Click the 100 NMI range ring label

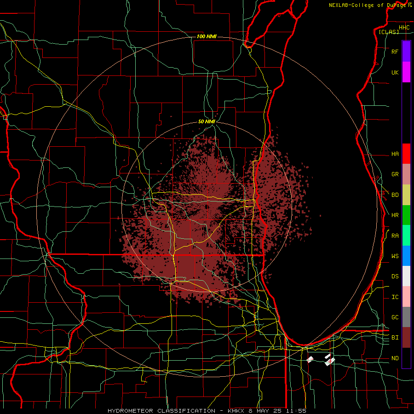(x=207, y=36)
